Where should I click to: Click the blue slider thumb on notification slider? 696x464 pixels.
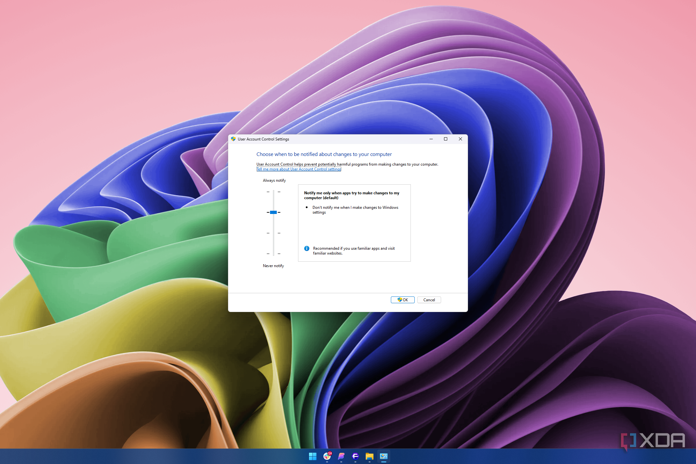(274, 212)
